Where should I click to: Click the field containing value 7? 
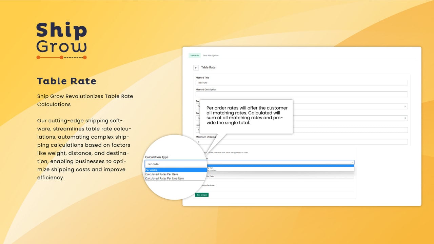pos(301,130)
